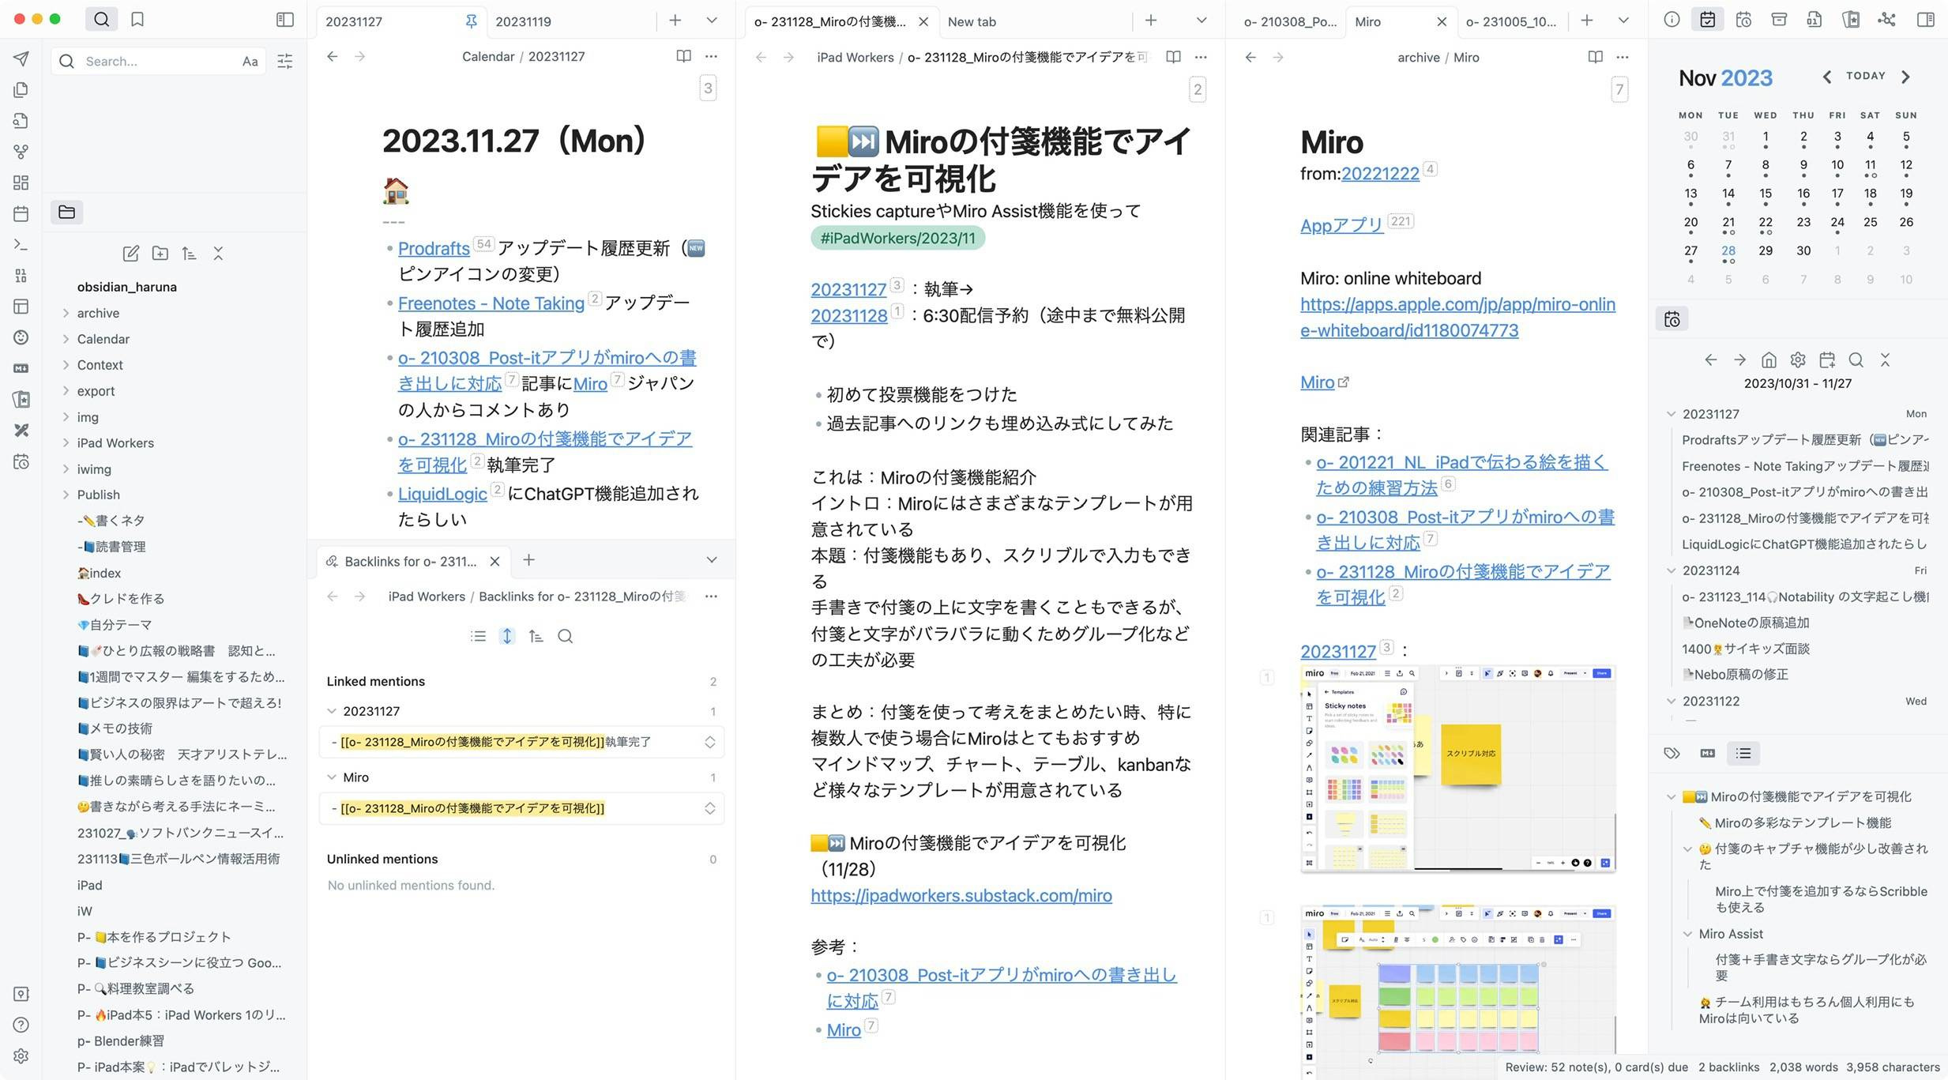Switch to the New tab
Image resolution: width=1948 pixels, height=1080 pixels.
pos(972,21)
